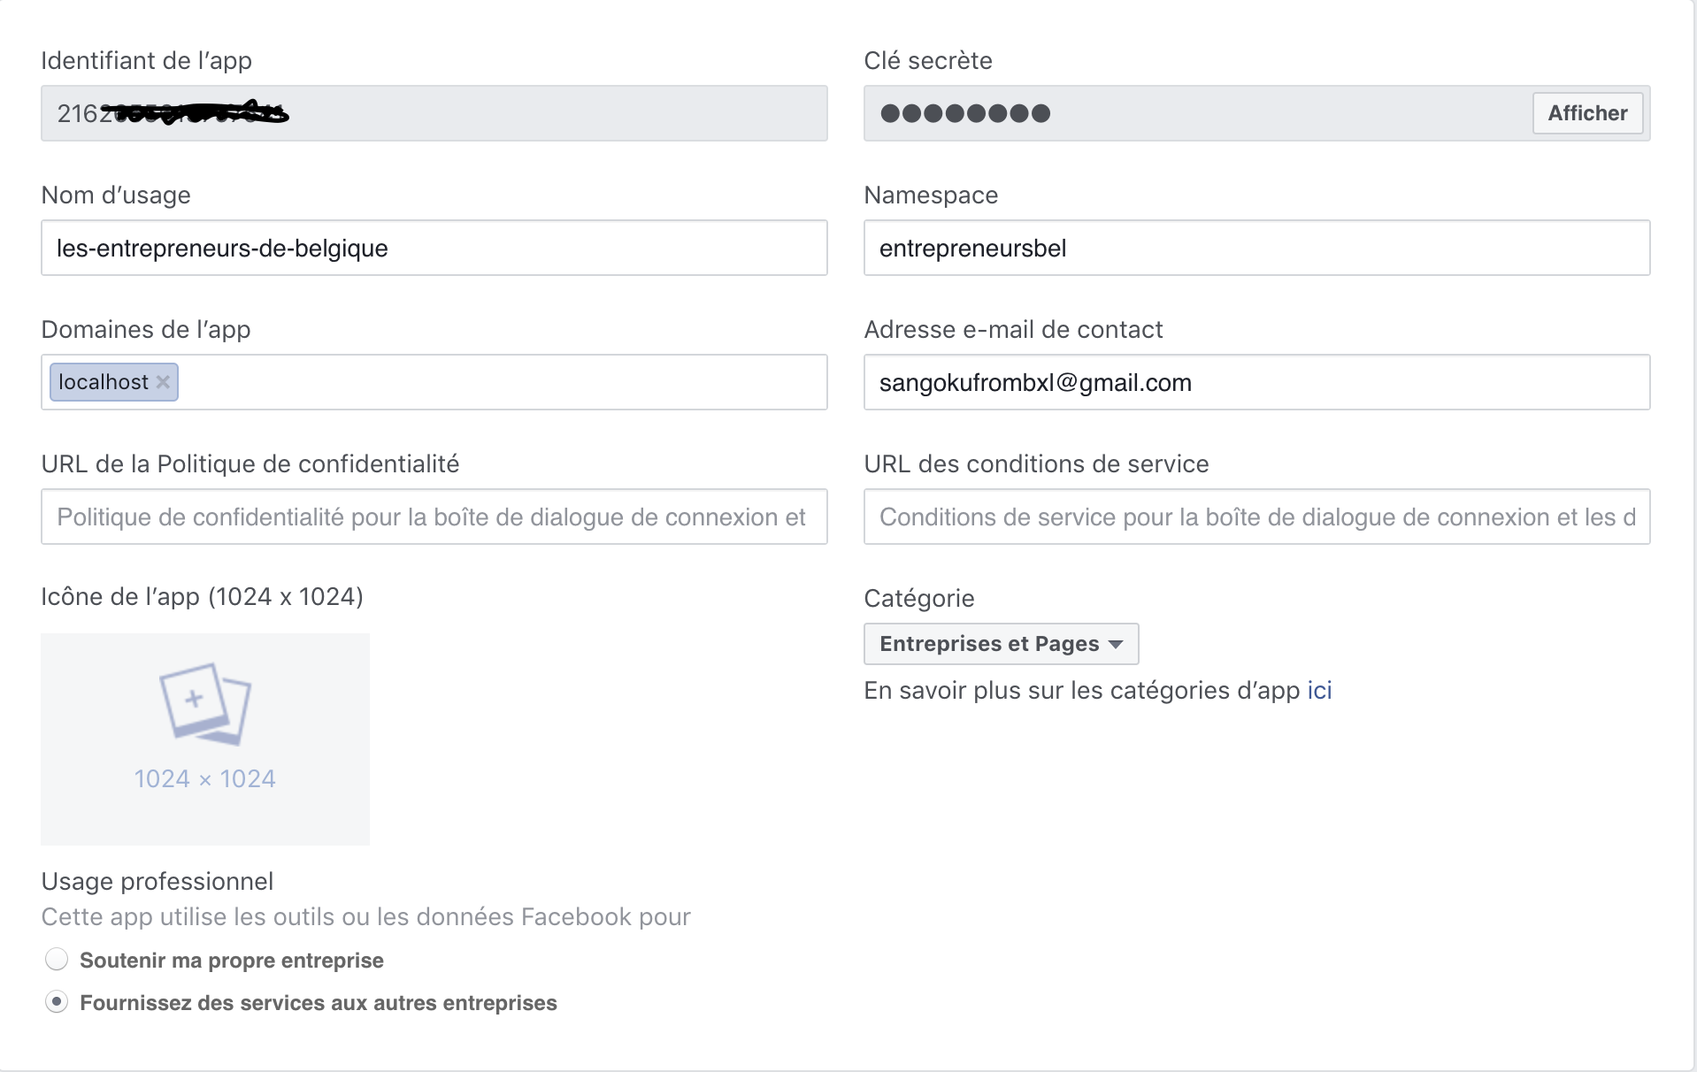Click the 1024 × 1024 icon upload area
Image resolution: width=1697 pixels, height=1072 pixels.
click(x=205, y=739)
